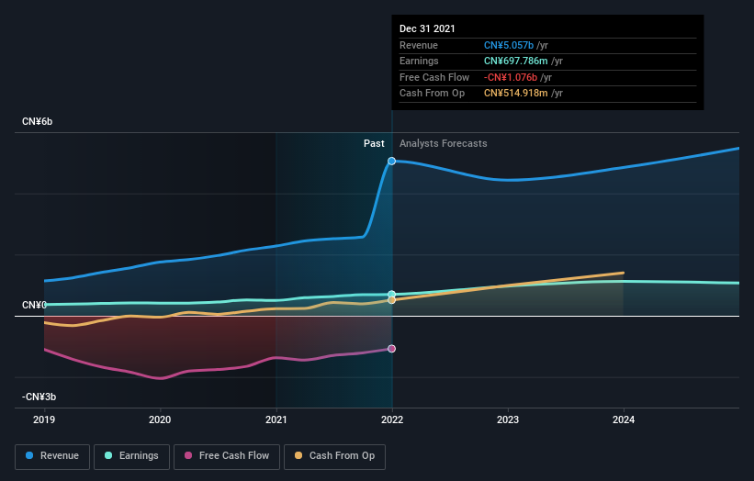754x481 pixels.
Task: Click the Cash From Op label in tooltip
Action: (x=432, y=94)
